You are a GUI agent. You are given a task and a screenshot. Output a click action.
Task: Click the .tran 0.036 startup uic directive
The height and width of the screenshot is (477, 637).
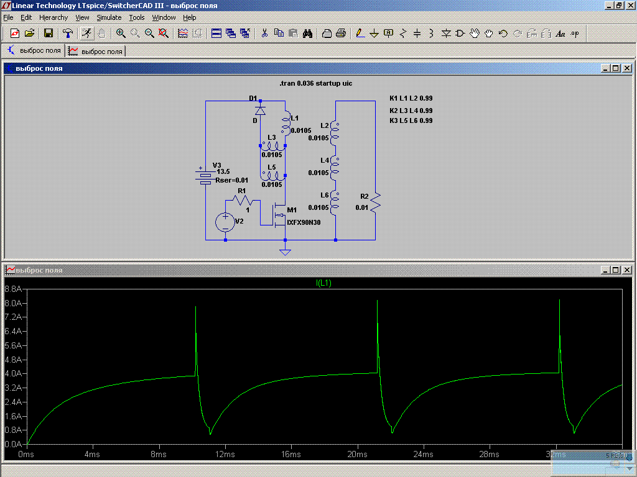(x=315, y=83)
